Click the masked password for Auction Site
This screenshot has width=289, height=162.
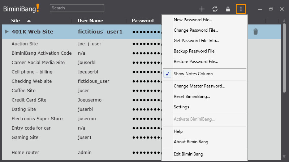[147, 44]
